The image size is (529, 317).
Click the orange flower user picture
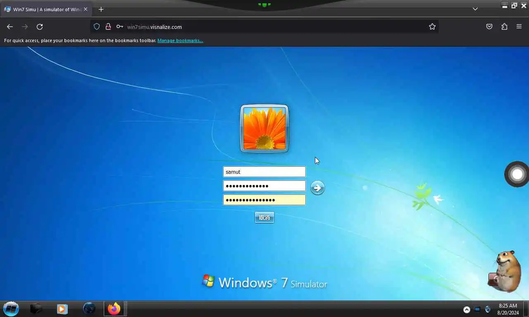pyautogui.click(x=264, y=129)
